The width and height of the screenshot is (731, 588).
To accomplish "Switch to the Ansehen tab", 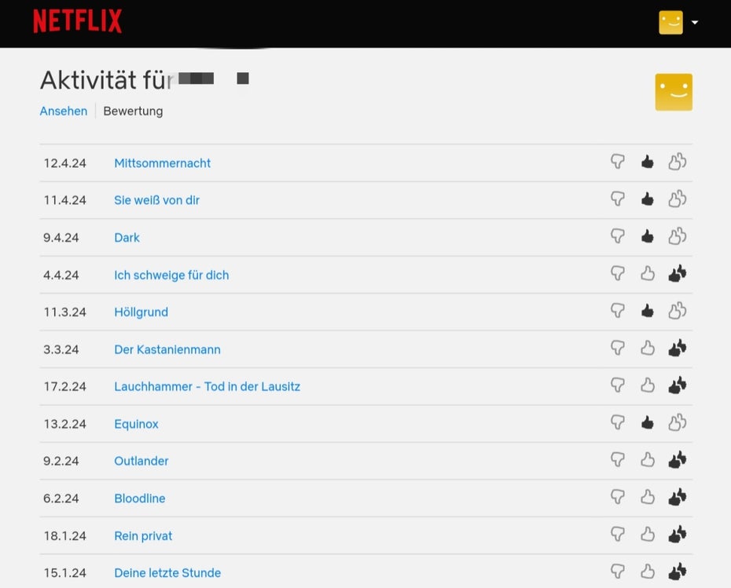I will tap(64, 111).
